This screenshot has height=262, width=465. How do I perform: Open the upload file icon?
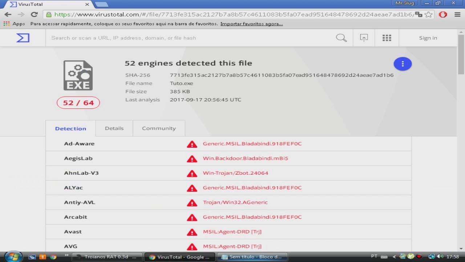[x=364, y=38]
